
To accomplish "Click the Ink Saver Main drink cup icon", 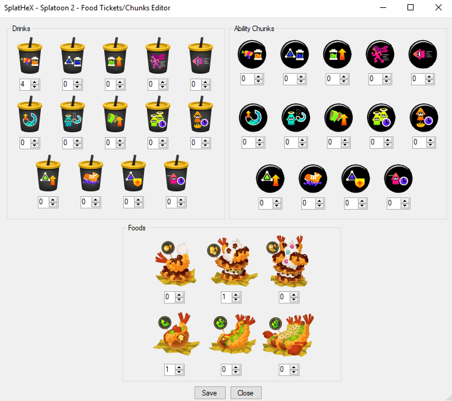I will (x=30, y=55).
